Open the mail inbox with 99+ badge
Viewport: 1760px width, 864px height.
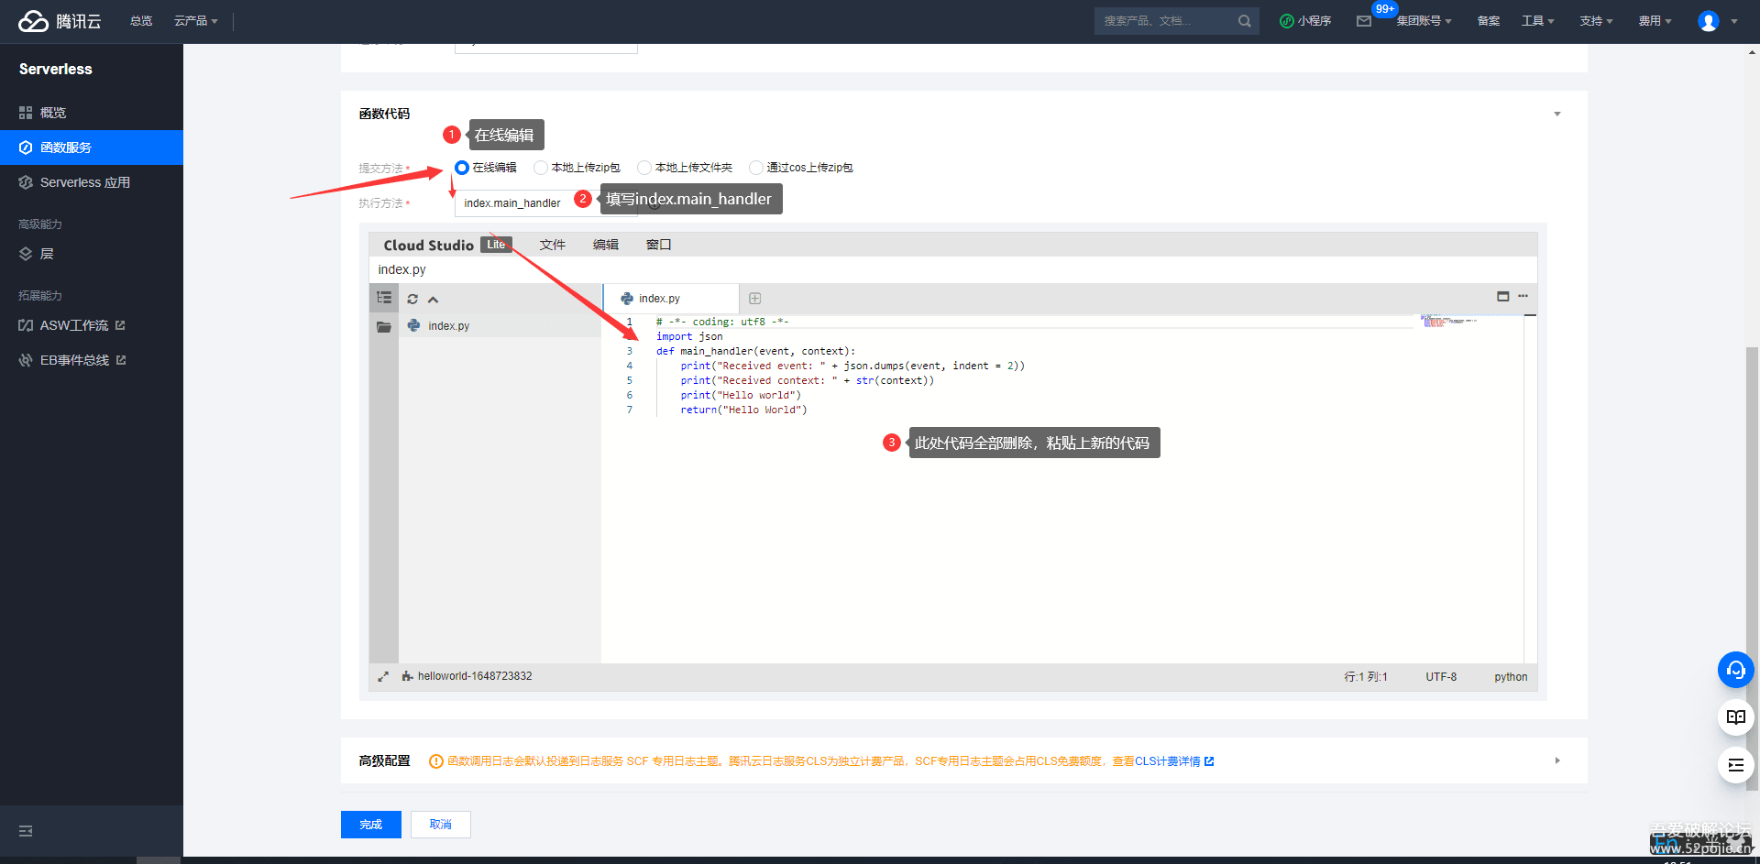[1364, 21]
